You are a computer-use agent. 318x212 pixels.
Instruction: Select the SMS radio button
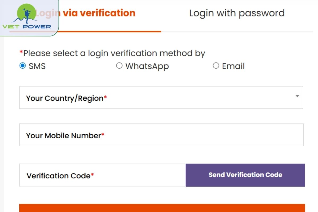click(23, 65)
